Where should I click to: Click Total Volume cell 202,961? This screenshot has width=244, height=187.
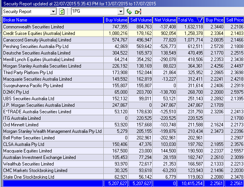click(x=190, y=138)
